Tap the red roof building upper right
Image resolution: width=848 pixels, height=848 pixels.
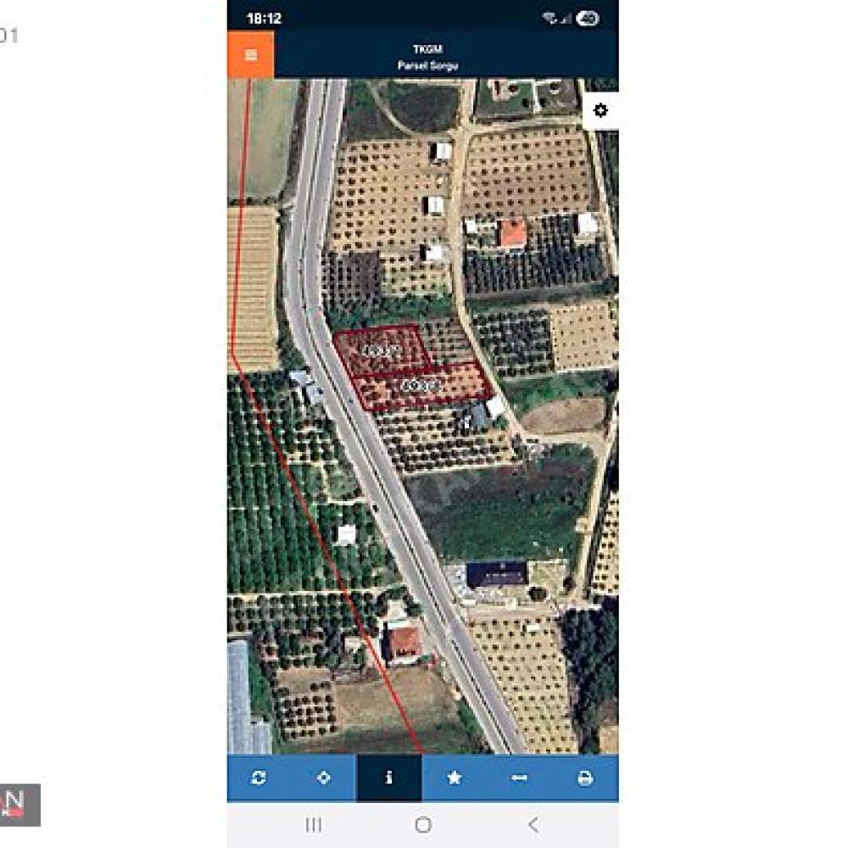pos(511,233)
